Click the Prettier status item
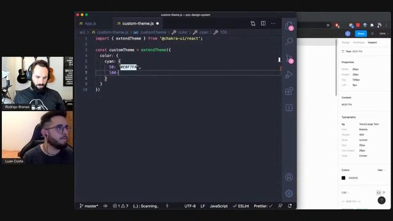 point(263,206)
